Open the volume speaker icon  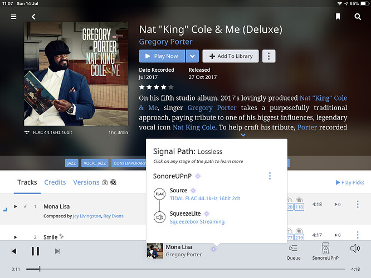355,249
